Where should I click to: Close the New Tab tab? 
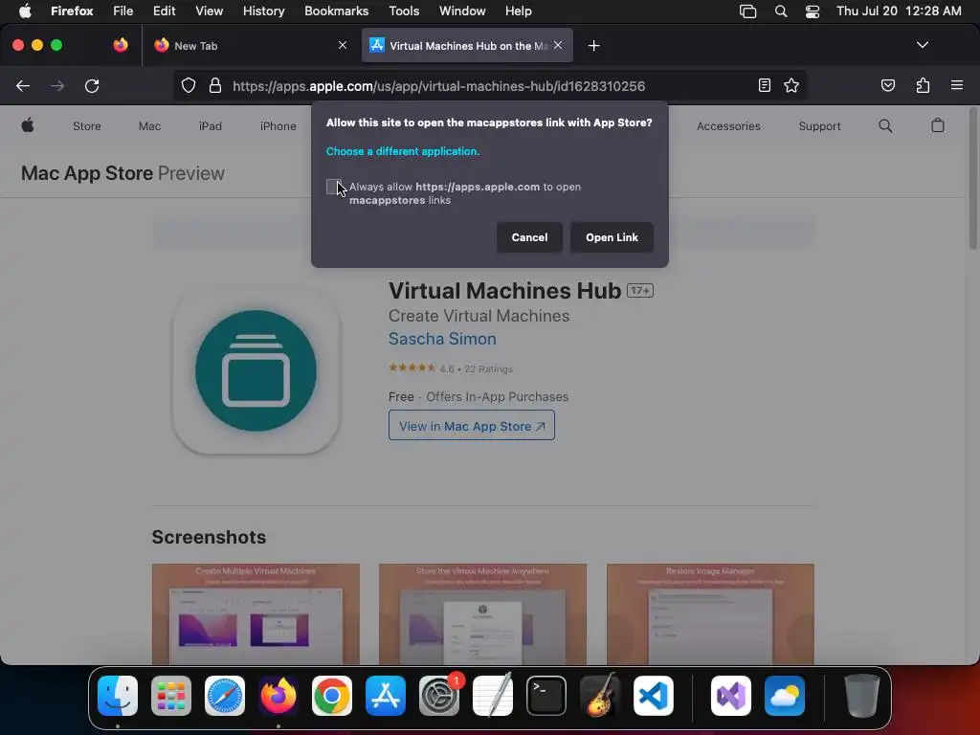[x=342, y=45]
